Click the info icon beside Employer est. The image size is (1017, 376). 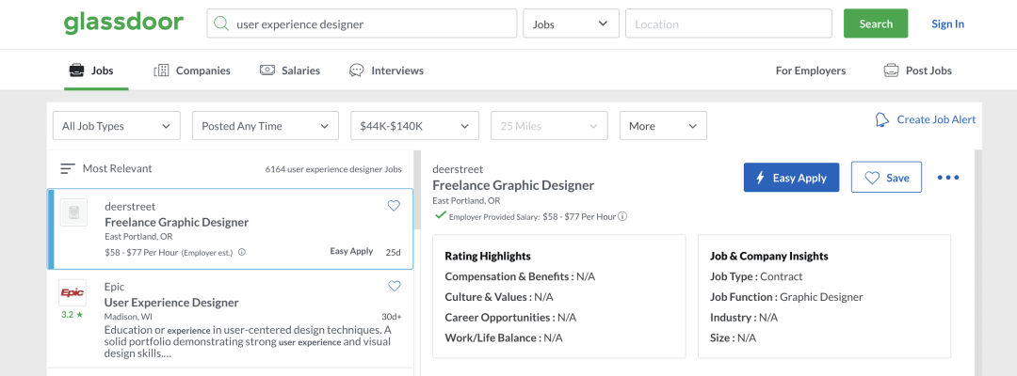[x=242, y=252]
